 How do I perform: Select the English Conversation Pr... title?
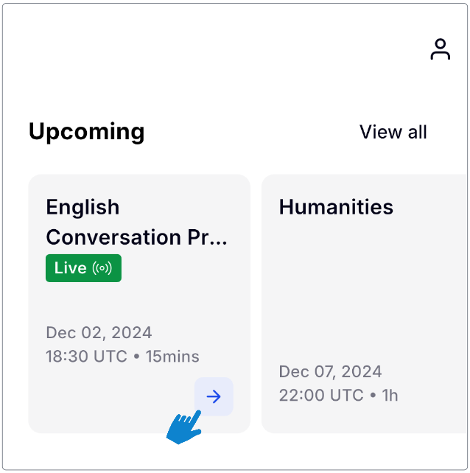point(136,222)
